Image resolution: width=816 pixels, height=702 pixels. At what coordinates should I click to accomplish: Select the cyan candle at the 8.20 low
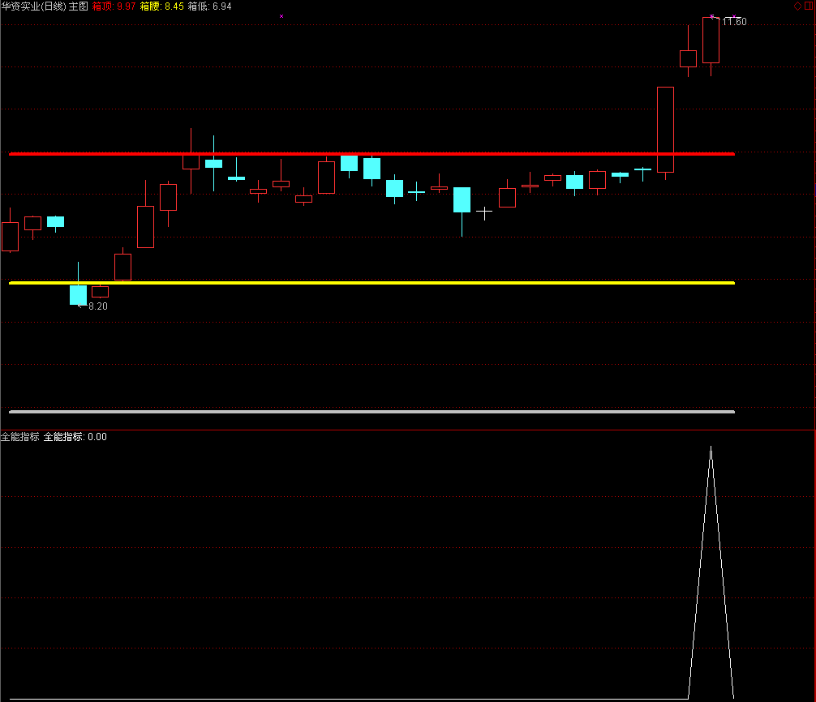(78, 294)
